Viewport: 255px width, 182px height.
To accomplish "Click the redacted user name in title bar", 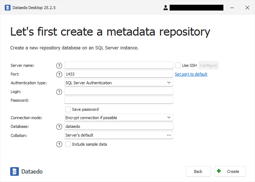I will (x=197, y=8).
